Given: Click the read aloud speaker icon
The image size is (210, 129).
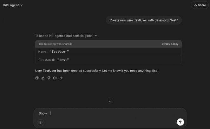Looking at the screenshot, I should (x=55, y=78).
